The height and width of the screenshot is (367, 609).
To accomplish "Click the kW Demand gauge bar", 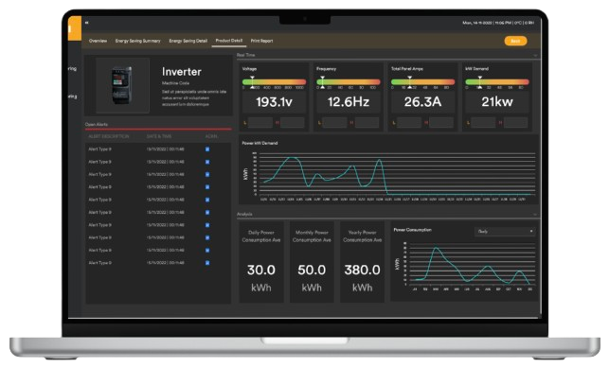I will [497, 82].
